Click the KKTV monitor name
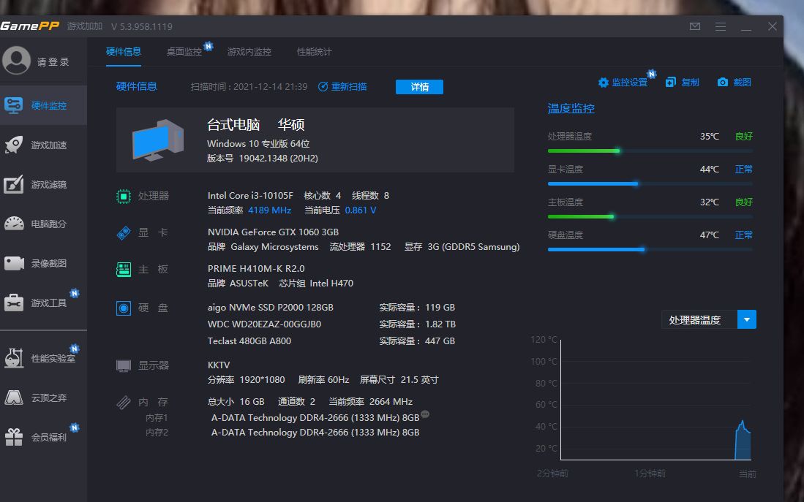 [219, 365]
